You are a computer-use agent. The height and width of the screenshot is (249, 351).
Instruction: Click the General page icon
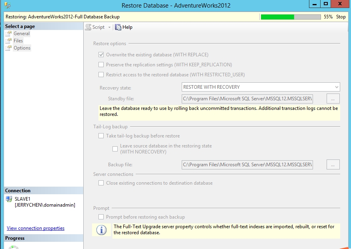8,34
